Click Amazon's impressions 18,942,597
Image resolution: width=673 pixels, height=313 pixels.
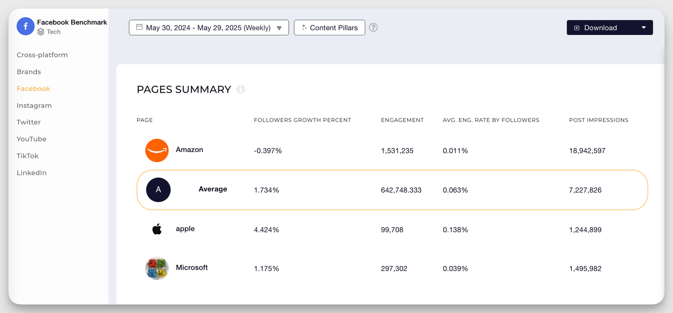tap(587, 151)
